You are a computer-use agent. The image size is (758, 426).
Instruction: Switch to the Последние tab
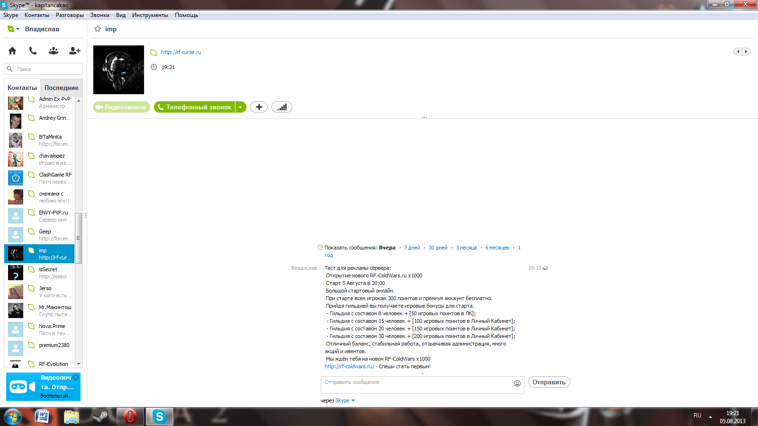pos(62,88)
